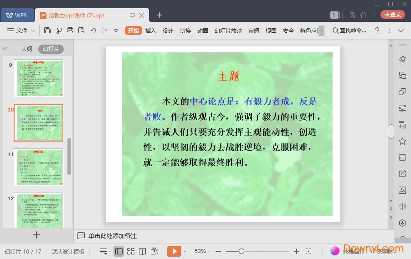Click the fit-to-window zoom icon
This screenshot has width=411, height=259.
tap(308, 251)
